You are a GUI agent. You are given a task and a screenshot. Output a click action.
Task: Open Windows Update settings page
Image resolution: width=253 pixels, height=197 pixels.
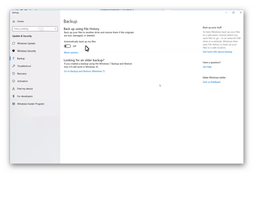(x=26, y=43)
